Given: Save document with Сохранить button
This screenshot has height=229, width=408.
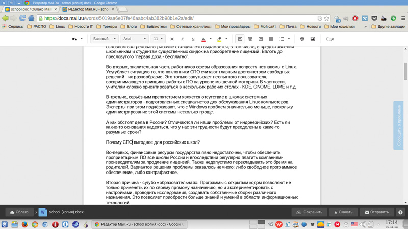Looking at the screenshot, I should [310, 212].
